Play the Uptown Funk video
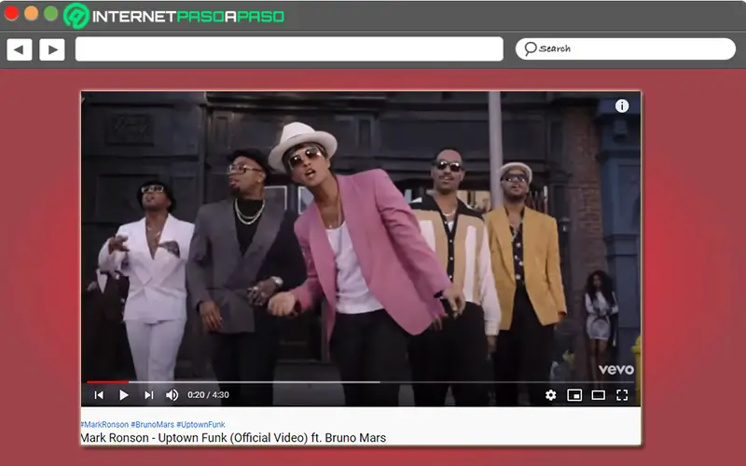The image size is (746, 466). [124, 394]
